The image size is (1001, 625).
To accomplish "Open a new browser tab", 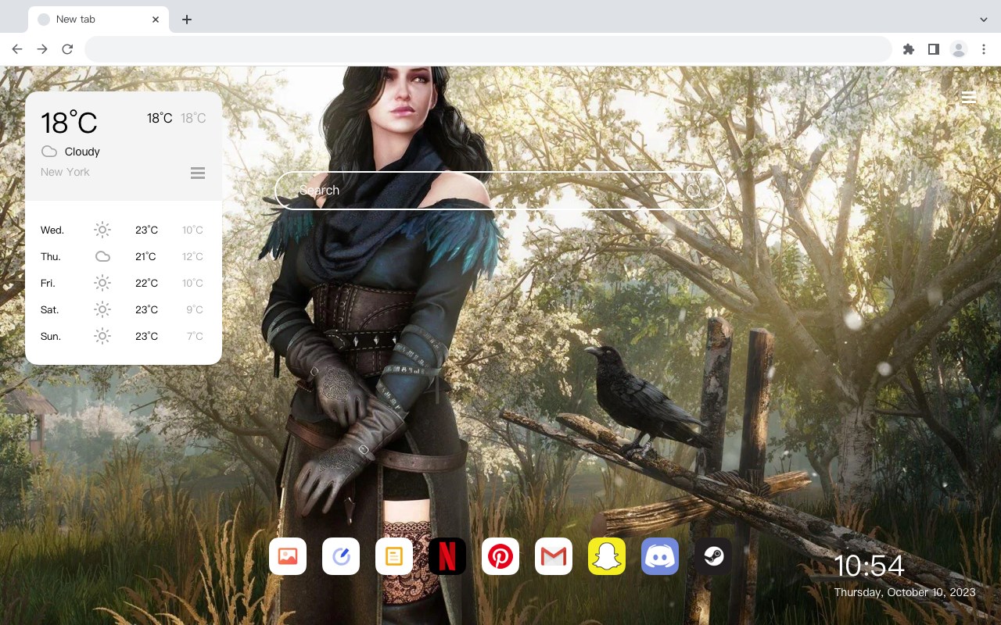I will click(x=186, y=20).
